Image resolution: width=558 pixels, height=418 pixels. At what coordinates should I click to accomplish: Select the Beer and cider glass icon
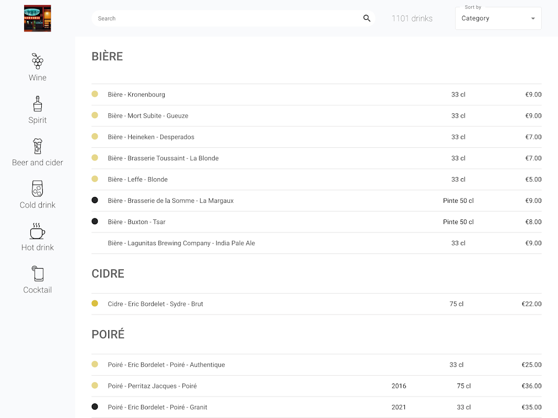pos(38,146)
